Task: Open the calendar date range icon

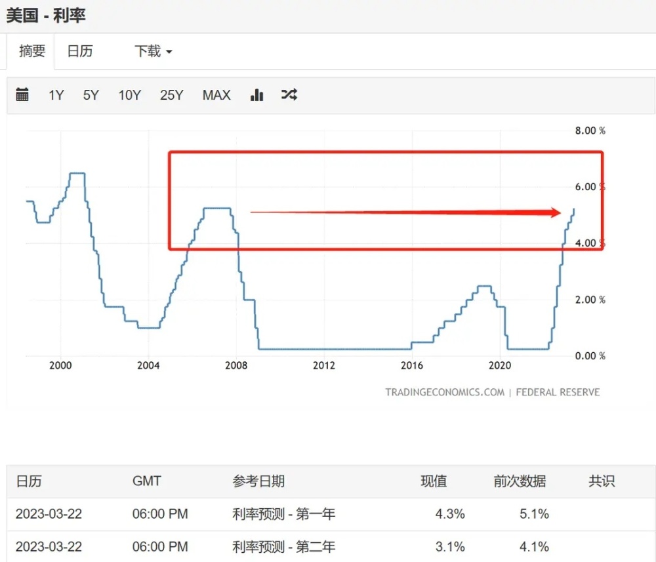Action: [22, 94]
